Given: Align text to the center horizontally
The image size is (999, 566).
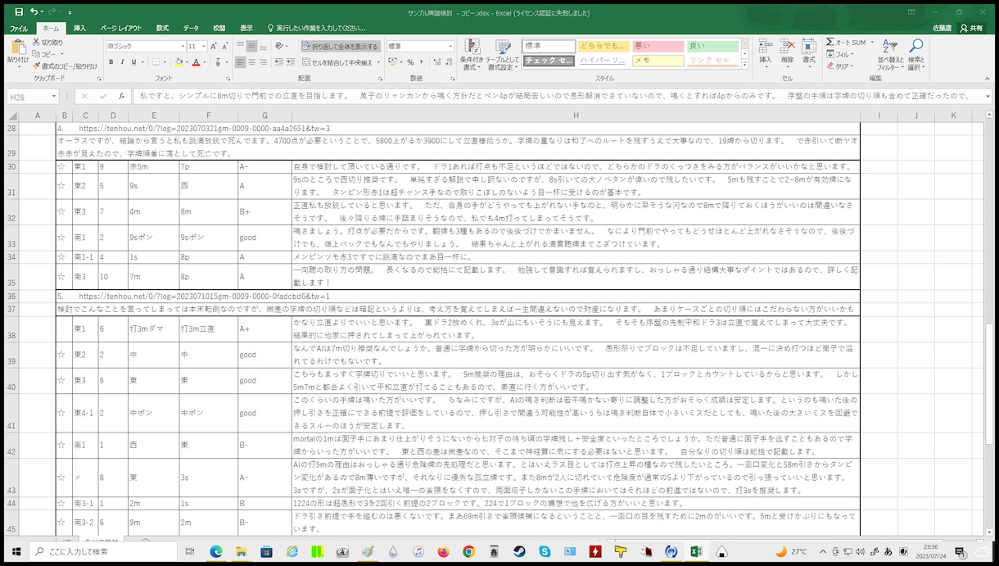Looking at the screenshot, I should [x=251, y=62].
